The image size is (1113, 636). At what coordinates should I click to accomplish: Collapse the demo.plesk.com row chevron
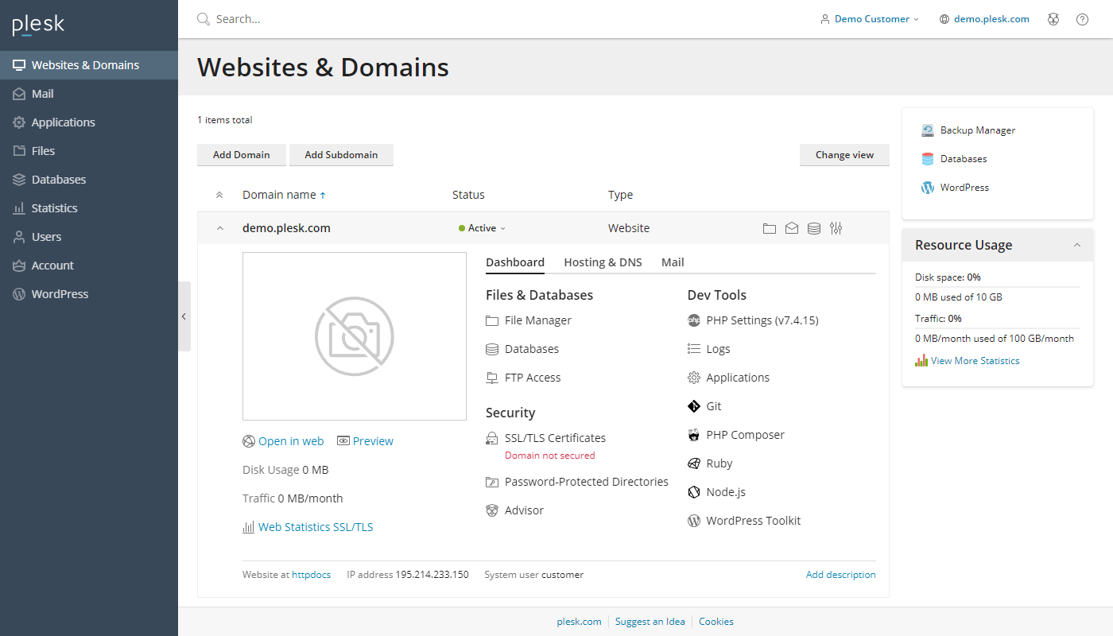pos(219,228)
